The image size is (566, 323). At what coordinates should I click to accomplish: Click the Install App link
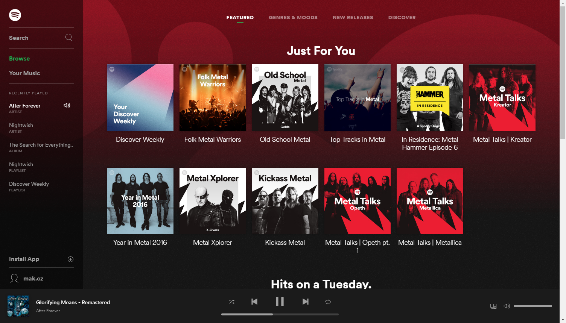[x=24, y=259]
